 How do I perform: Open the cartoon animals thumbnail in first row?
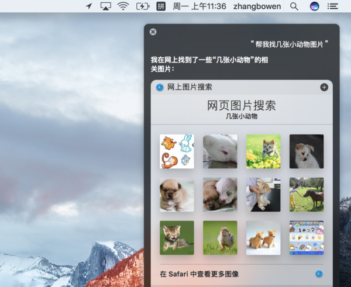coord(177,151)
